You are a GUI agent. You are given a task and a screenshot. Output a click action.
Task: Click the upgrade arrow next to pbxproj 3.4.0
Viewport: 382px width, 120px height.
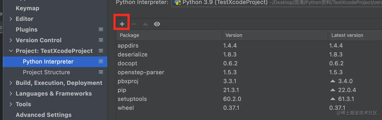click(333, 81)
